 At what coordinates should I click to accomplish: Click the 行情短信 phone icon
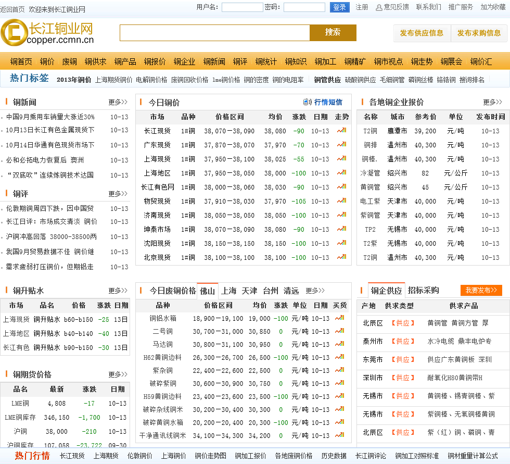click(x=308, y=102)
